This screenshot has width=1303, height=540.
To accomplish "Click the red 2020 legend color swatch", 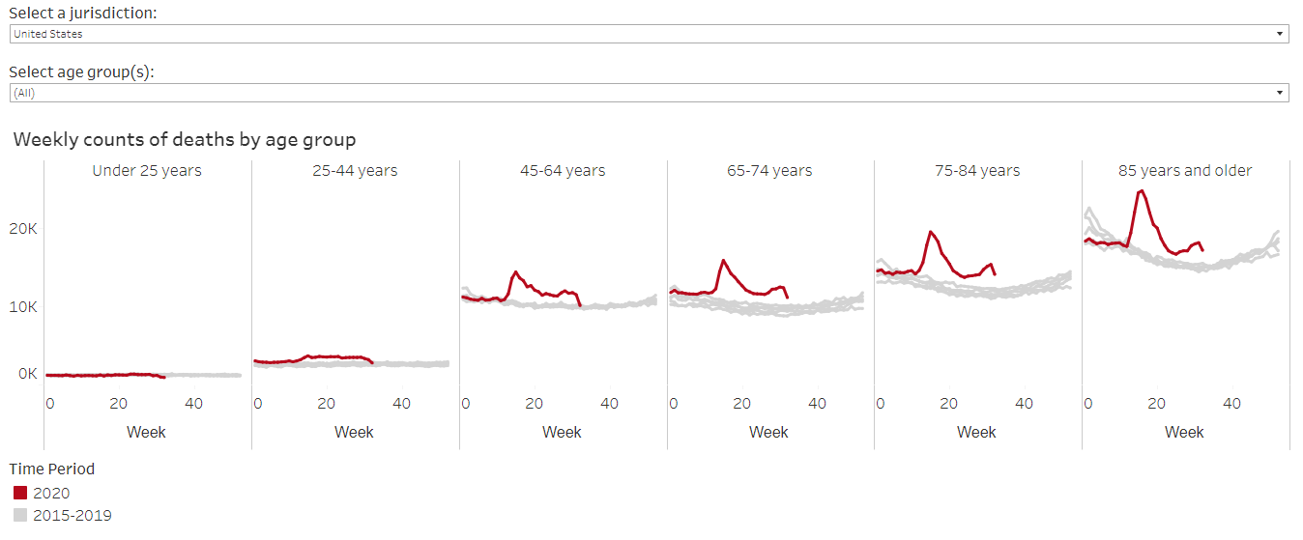I will click(x=20, y=493).
